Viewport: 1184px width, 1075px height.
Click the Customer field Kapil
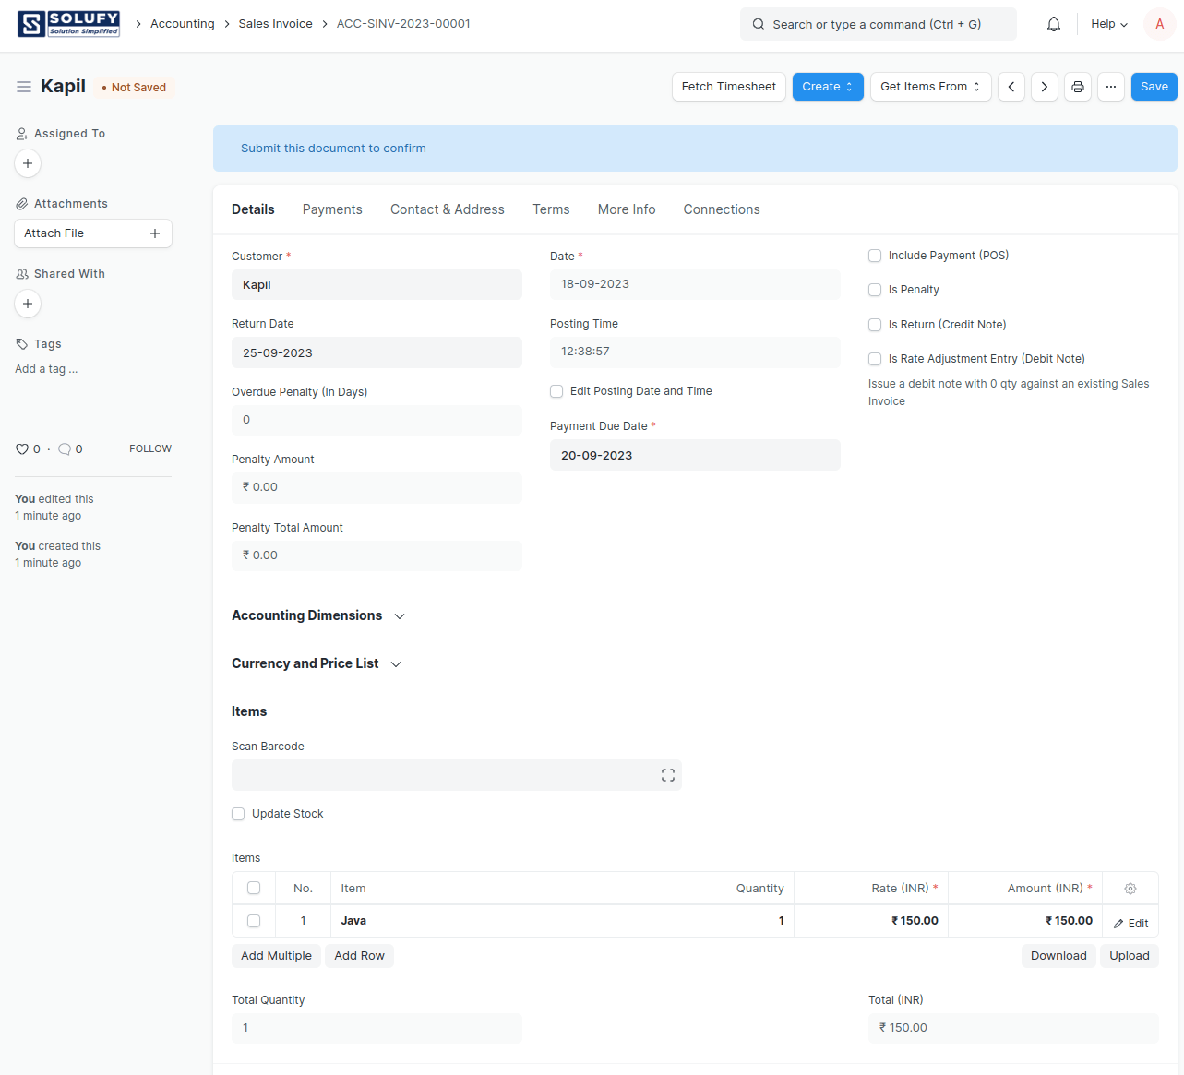coord(377,284)
